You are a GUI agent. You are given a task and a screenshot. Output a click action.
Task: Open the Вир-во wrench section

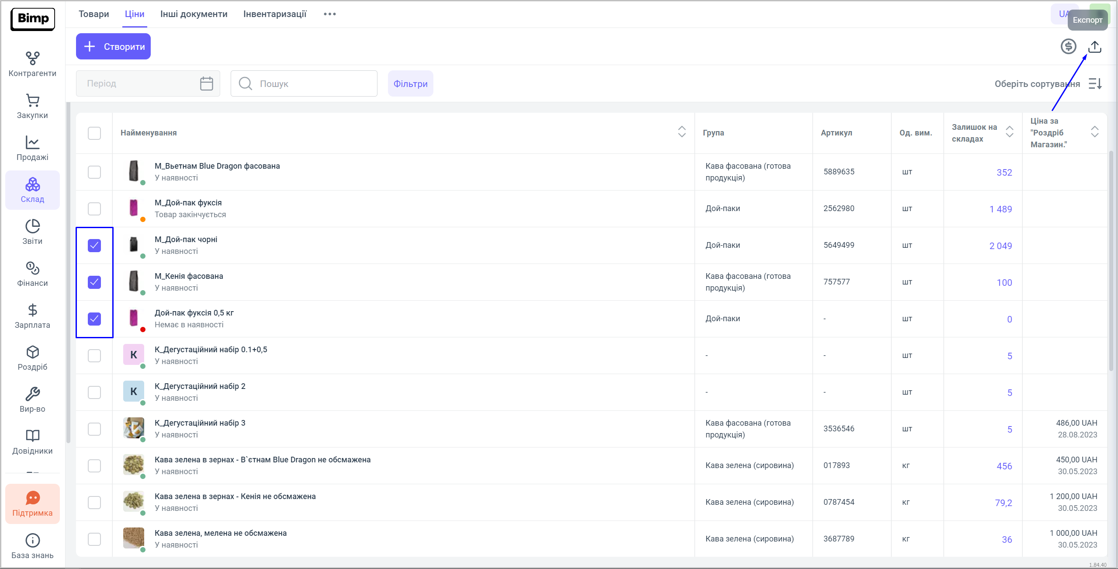click(32, 400)
